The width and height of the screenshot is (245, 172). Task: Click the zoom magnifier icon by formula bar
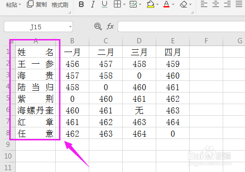98,26
